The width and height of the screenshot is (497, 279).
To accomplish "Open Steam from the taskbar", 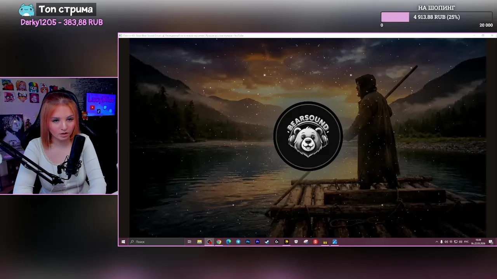I will pyautogui.click(x=267, y=242).
